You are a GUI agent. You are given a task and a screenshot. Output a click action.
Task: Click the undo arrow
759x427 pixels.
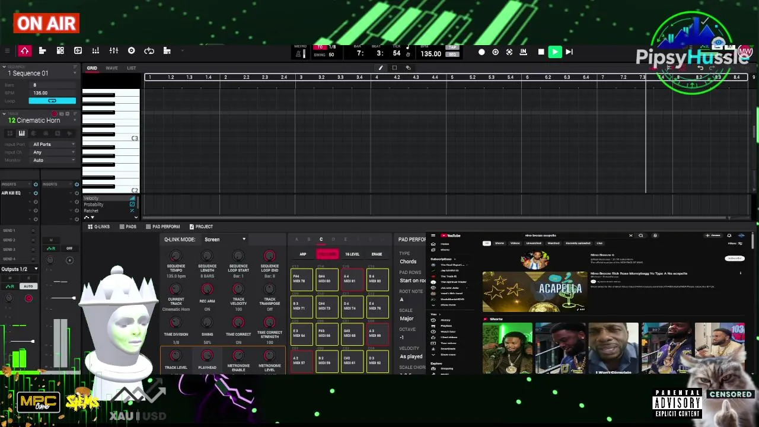700,68
